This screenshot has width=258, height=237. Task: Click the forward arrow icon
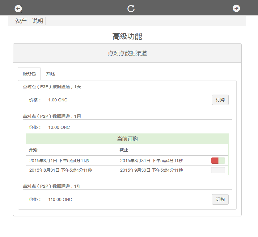pyautogui.click(x=236, y=8)
